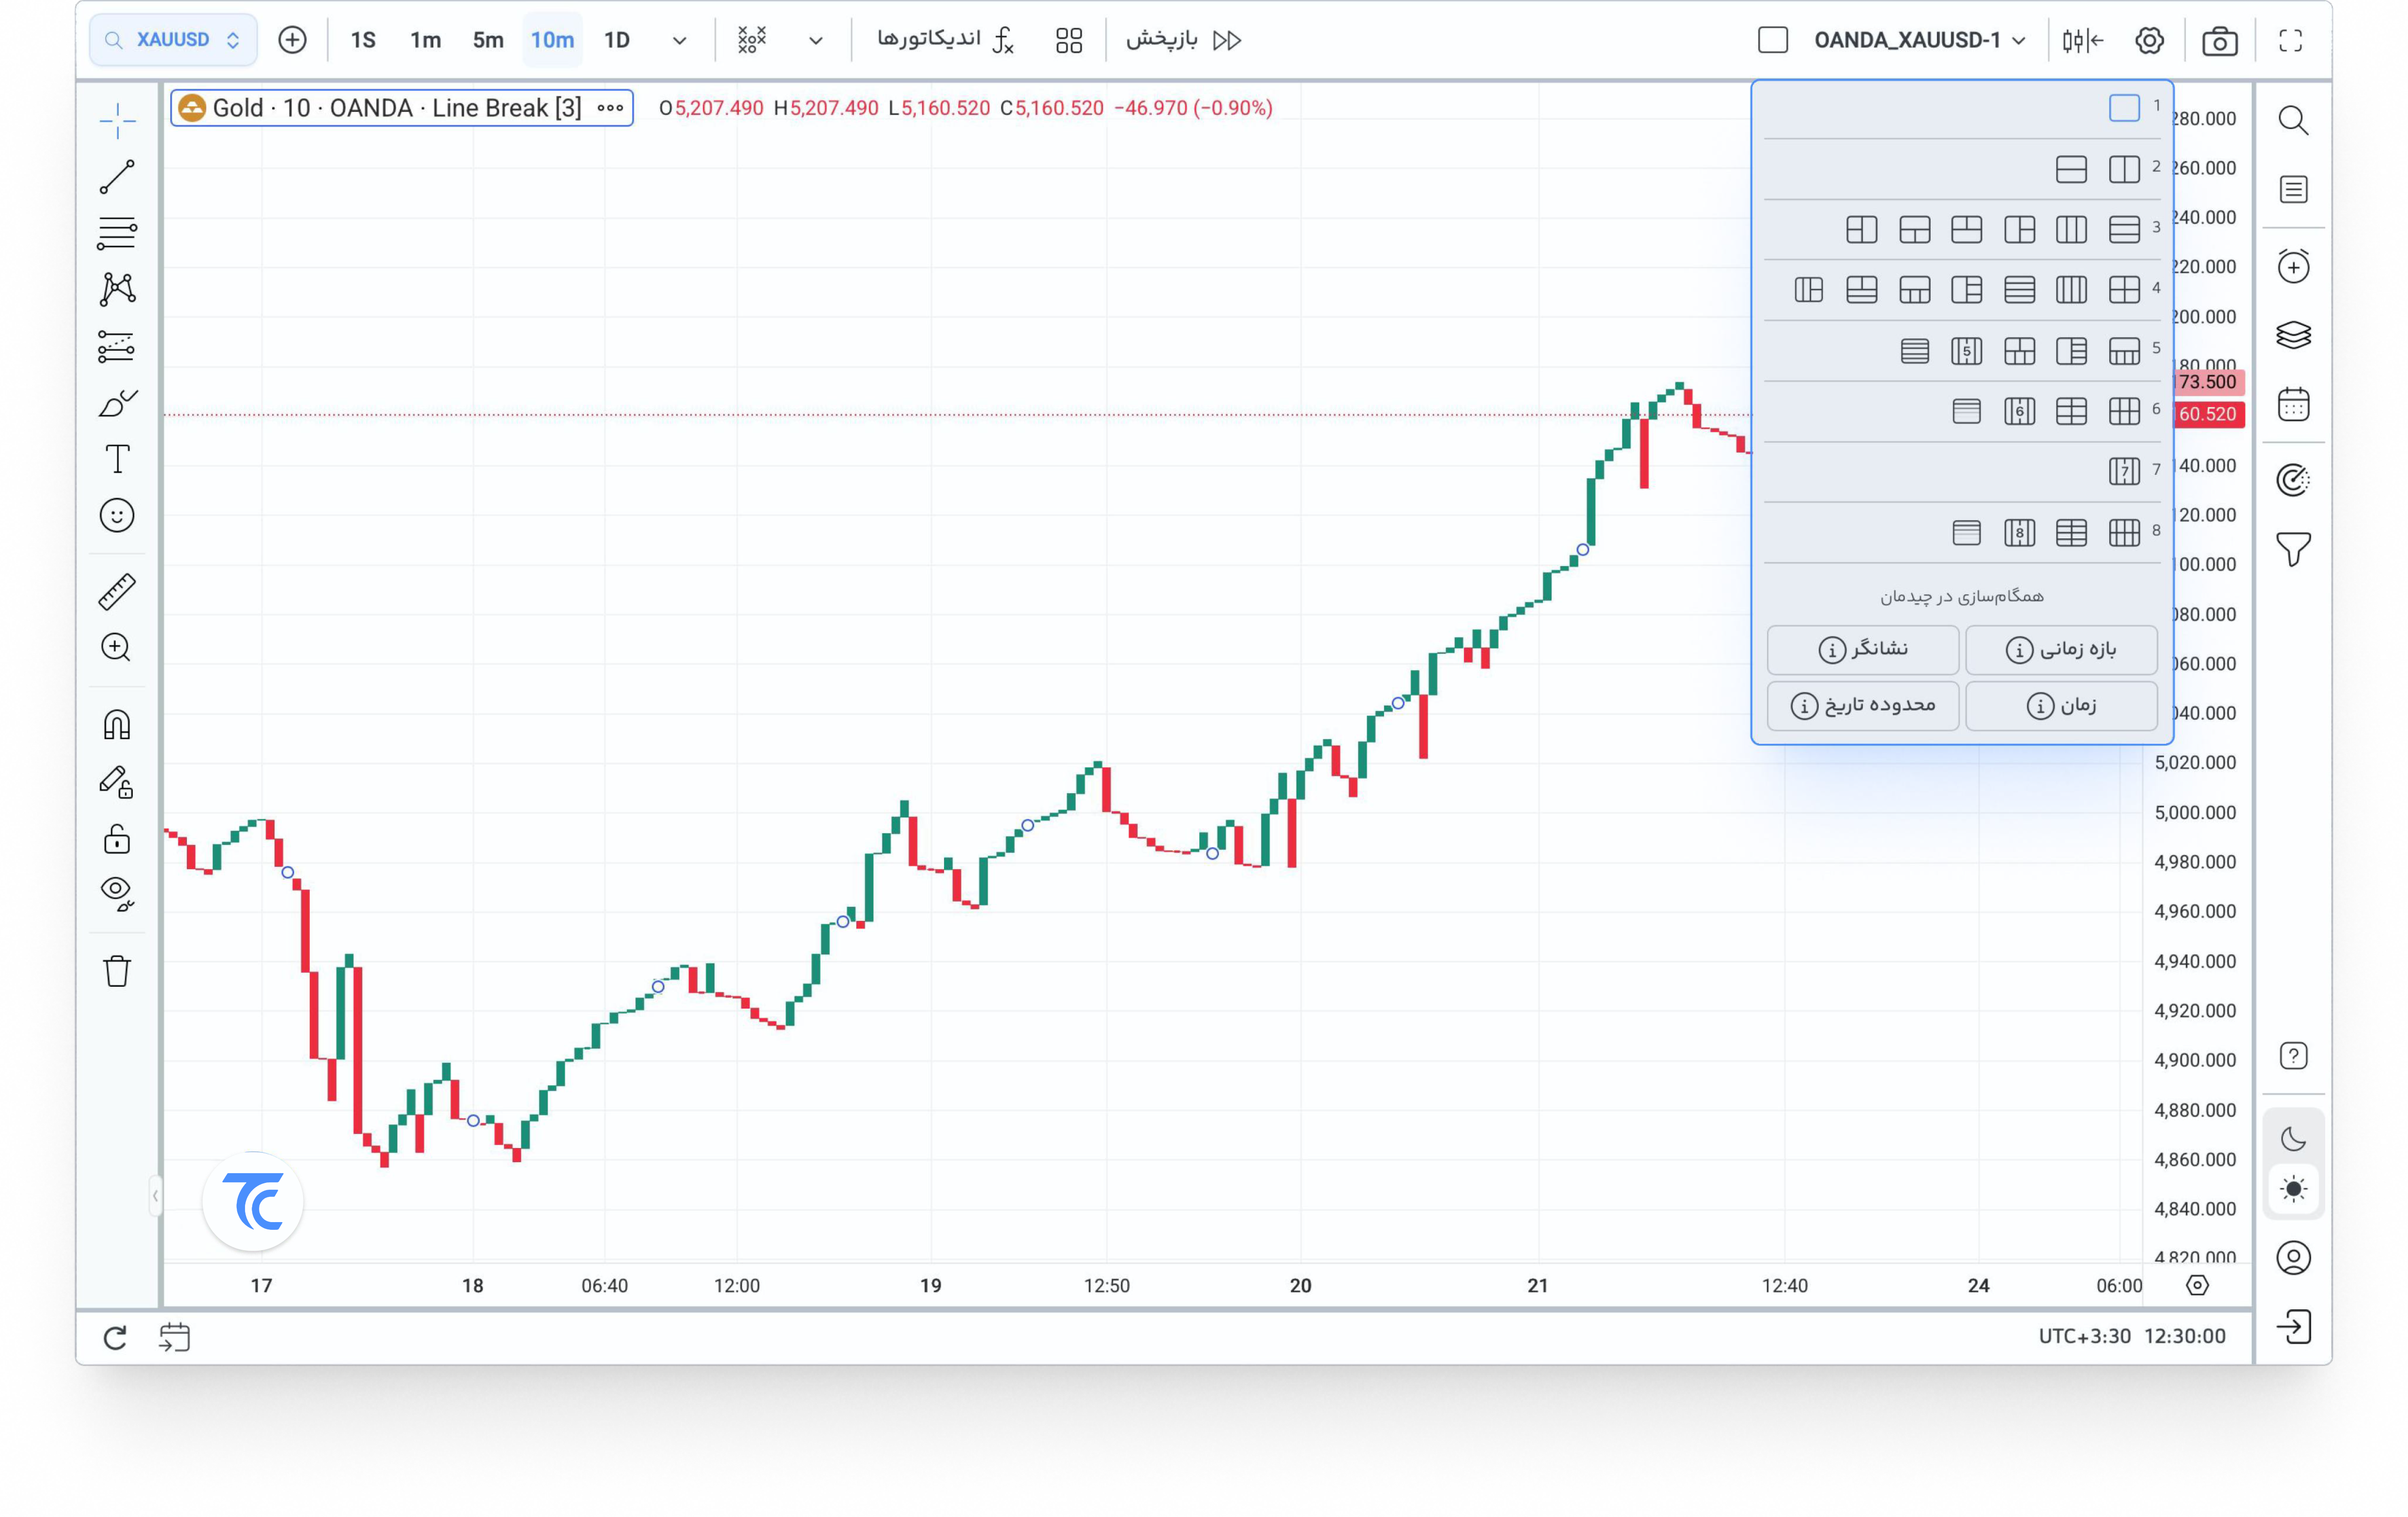This screenshot has width=2408, height=1517.
Task: Click the trash icon to remove drawings
Action: coord(117,971)
